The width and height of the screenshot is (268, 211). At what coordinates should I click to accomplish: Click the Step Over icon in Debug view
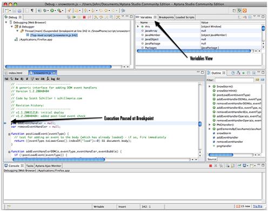tap(101, 17)
